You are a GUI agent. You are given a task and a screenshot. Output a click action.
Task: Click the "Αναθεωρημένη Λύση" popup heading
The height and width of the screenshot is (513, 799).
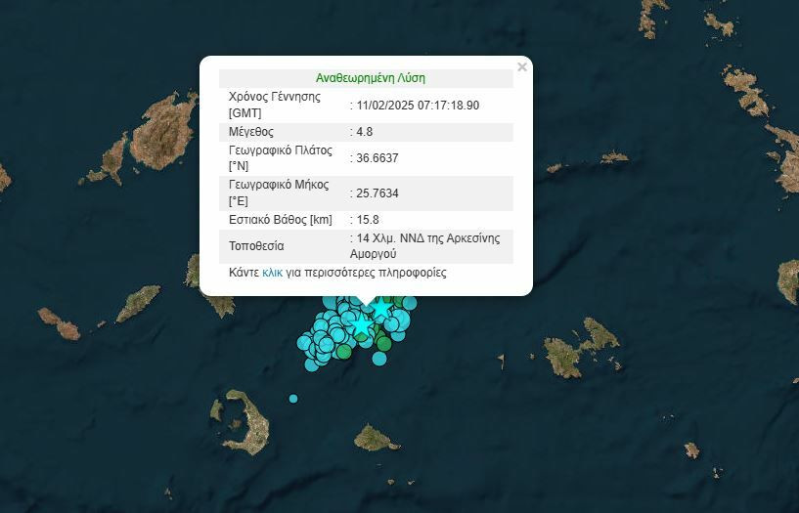[370, 78]
